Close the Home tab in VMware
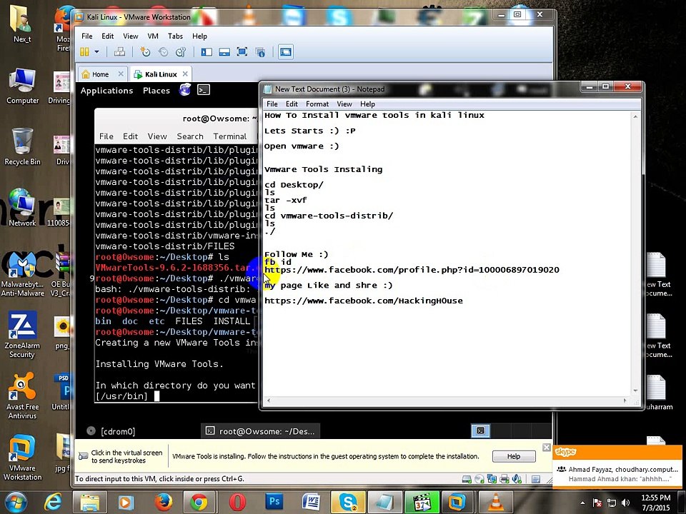The image size is (686, 514). click(121, 74)
